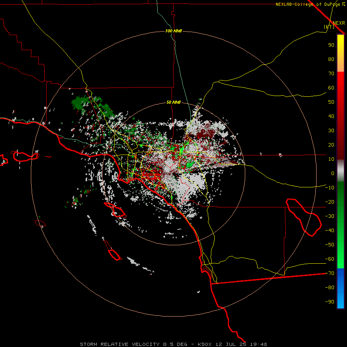
Task: Click the 70 value on the velocity scale
Action: (x=331, y=74)
